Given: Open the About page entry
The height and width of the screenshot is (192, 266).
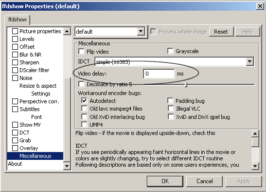Looking at the screenshot, I should coord(15,164).
